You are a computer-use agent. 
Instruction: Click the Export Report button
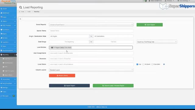point(69,86)
